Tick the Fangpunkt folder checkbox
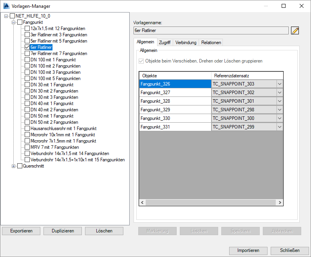 click(20, 22)
